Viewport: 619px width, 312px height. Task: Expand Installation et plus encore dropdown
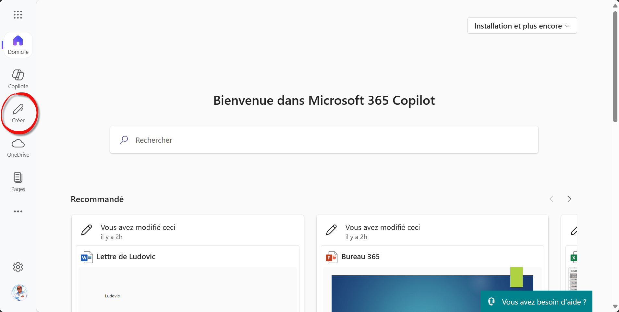point(522,26)
